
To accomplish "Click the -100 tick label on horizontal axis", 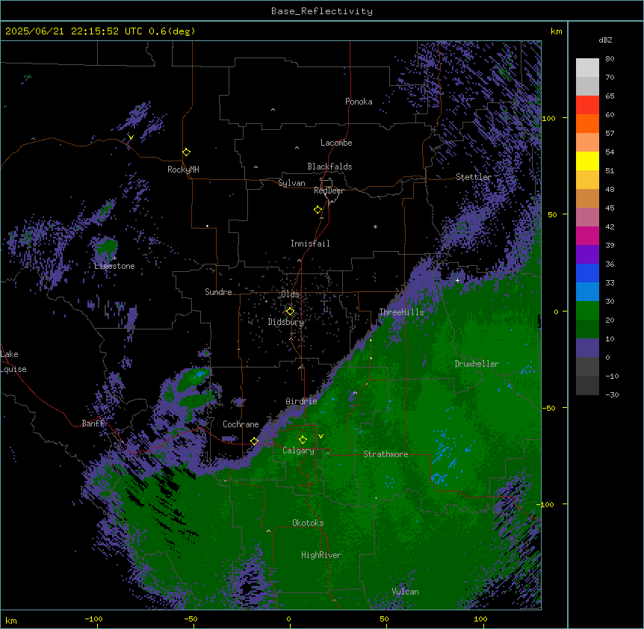I will [x=93, y=619].
